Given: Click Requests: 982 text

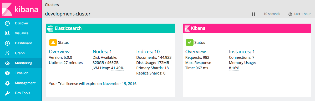Looking at the screenshot, I should pos(197,57).
